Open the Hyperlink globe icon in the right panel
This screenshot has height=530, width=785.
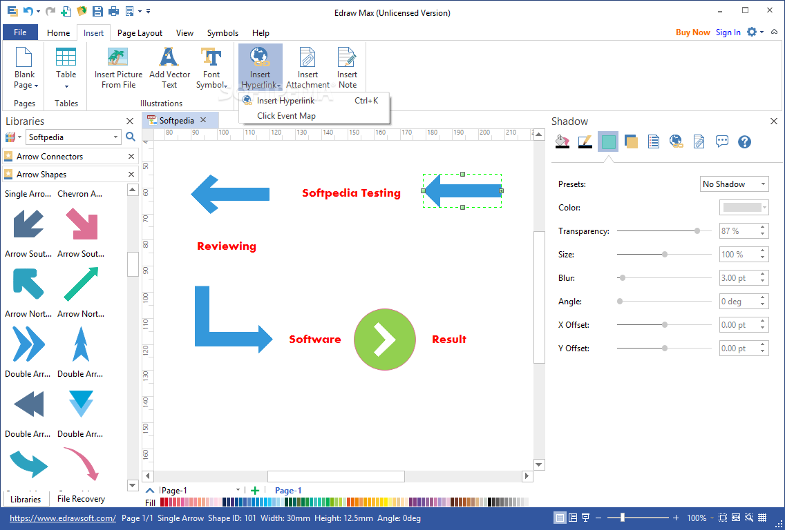click(x=677, y=142)
